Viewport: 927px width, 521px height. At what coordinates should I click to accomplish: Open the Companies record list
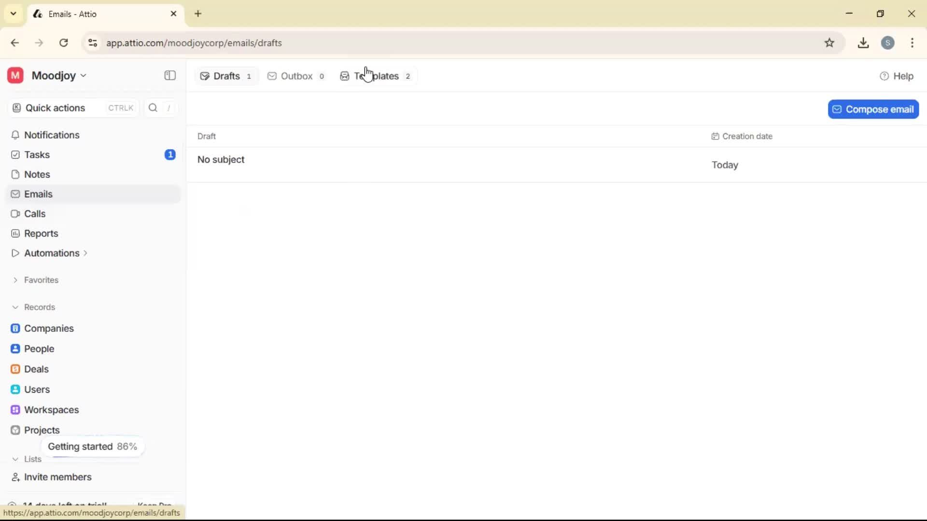48,329
